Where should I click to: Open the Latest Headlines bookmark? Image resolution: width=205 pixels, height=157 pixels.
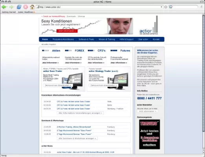click(x=26, y=12)
